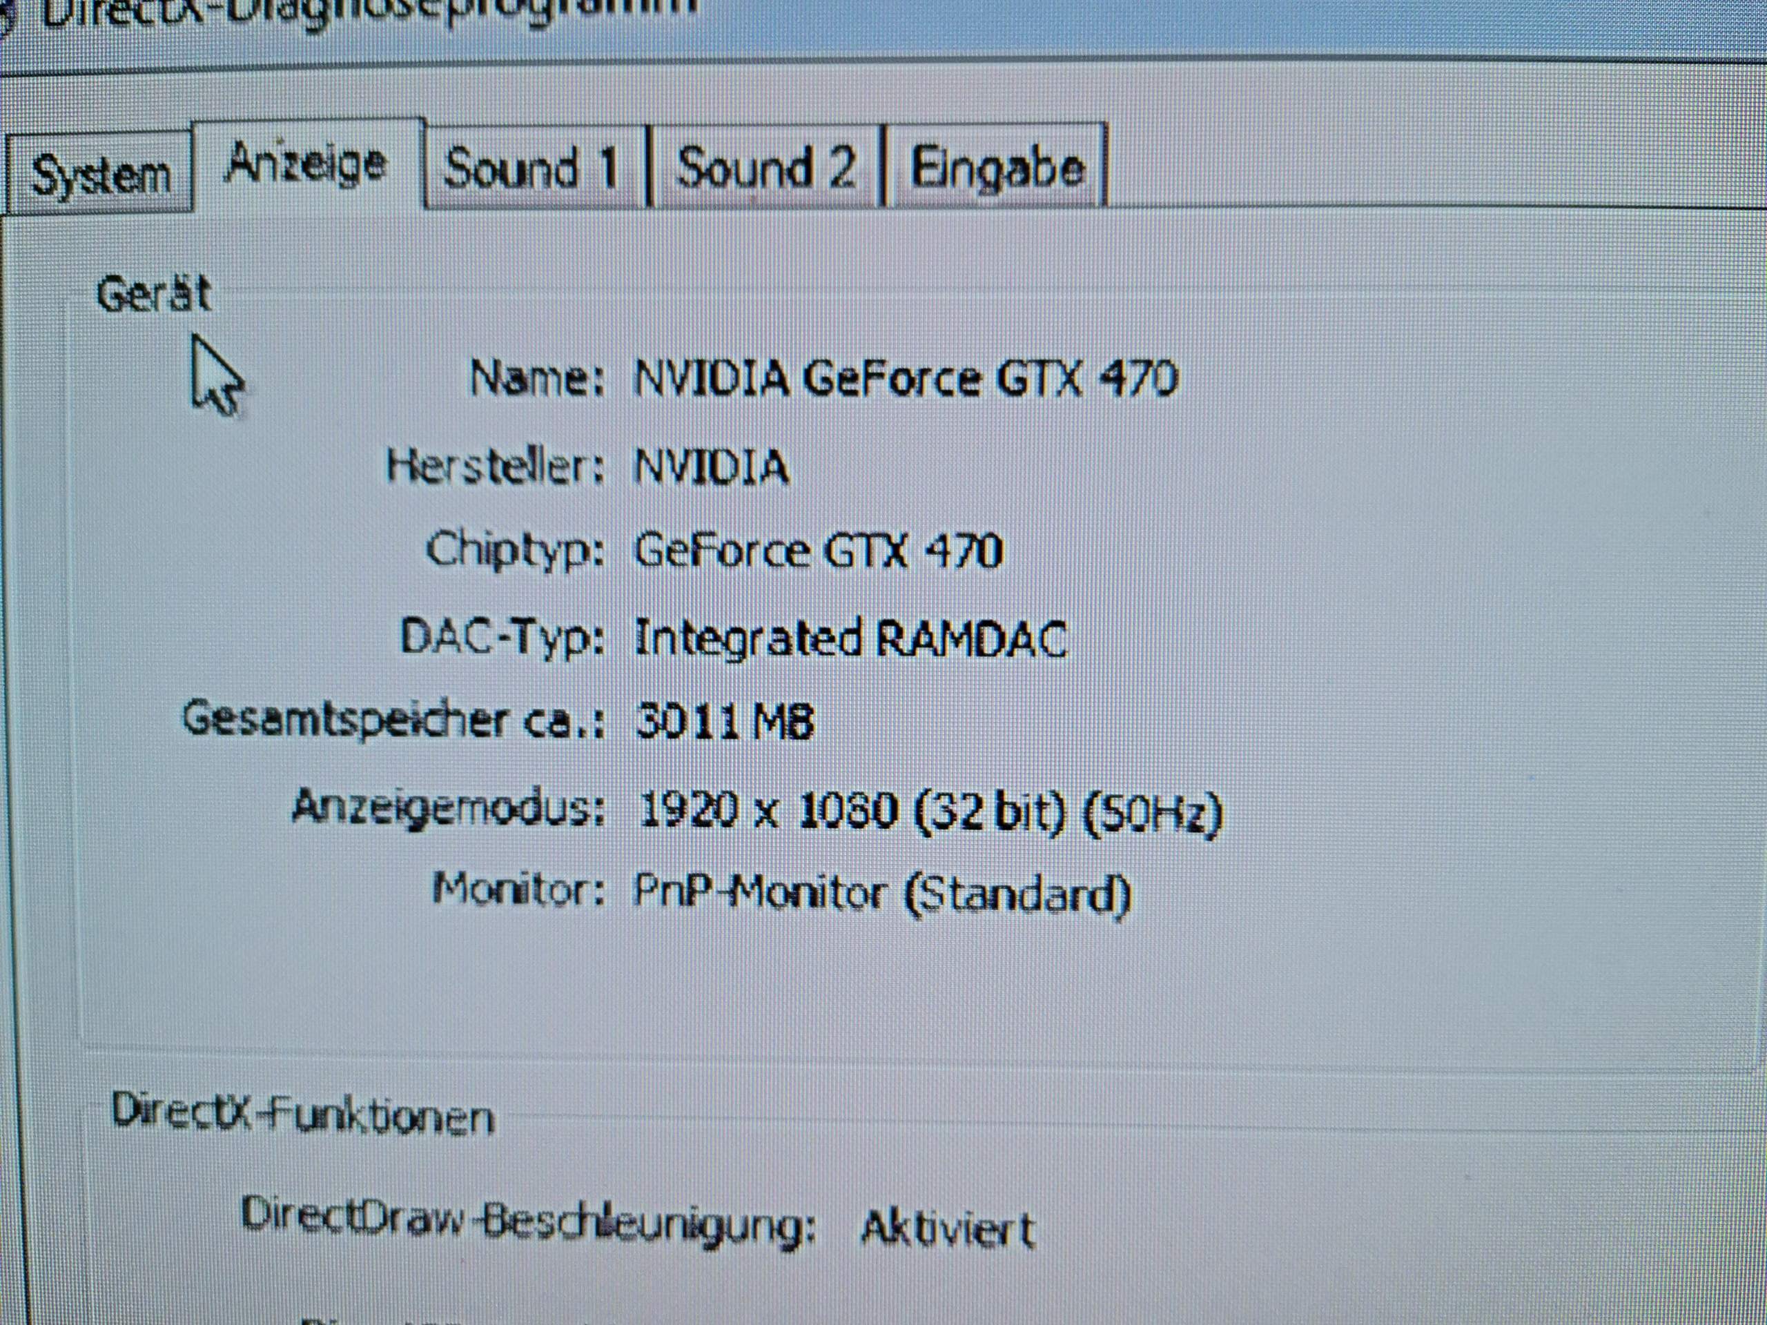
Task: Click the Anzeigemodus: label
Action: coord(448,807)
